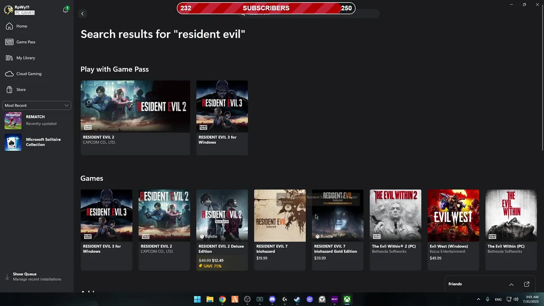This screenshot has height=306, width=544.
Task: Click the $49.99 Evil West price
Action: point(436,258)
